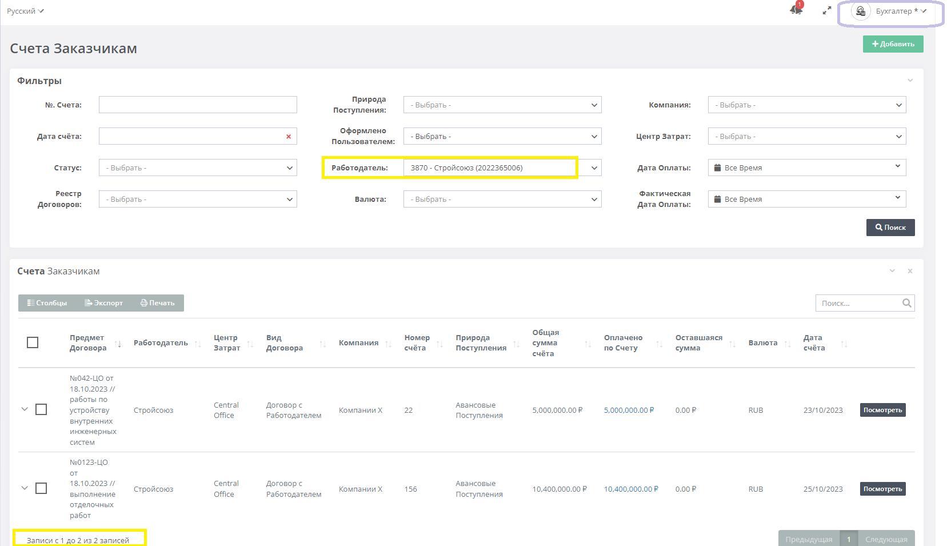Expand details of invoice 156 row
The width and height of the screenshot is (947, 546).
[x=25, y=488]
